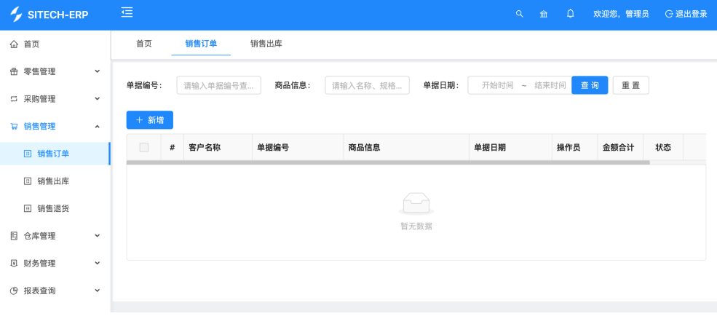Switch to the 销售出库 tab

(x=266, y=44)
